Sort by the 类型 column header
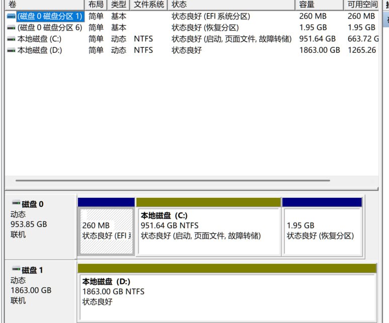Image resolution: width=389 pixels, height=323 pixels. (119, 5)
